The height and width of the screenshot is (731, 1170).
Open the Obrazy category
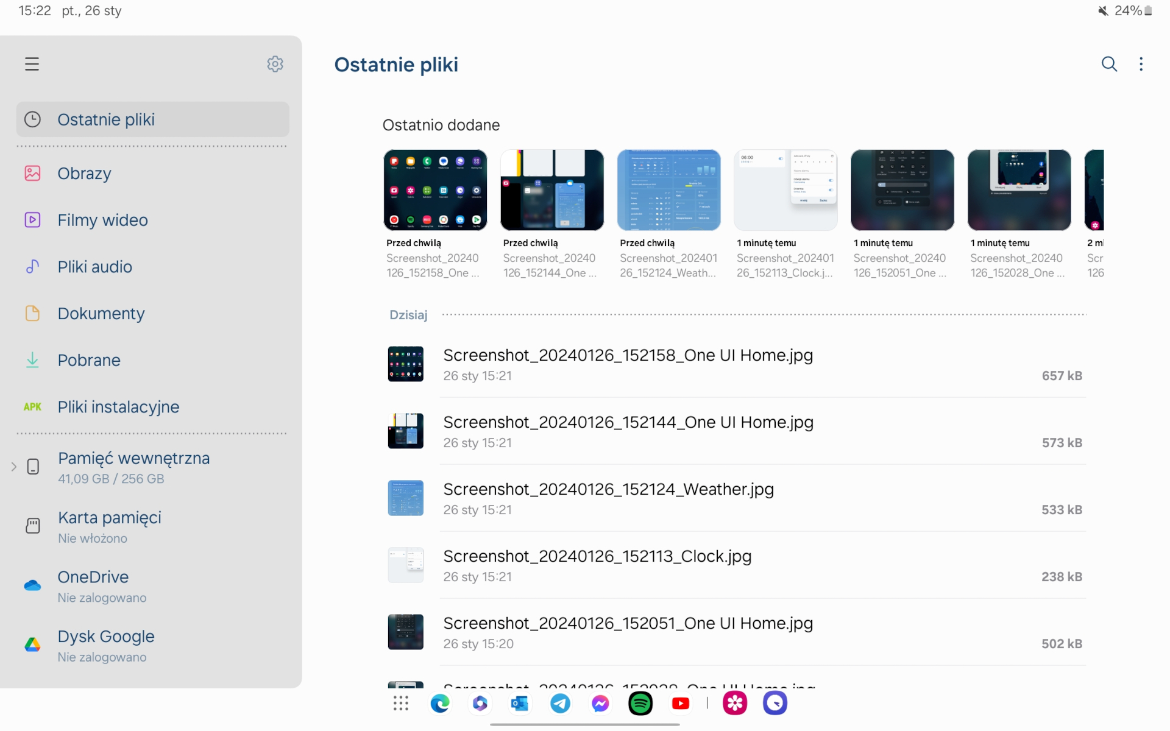point(84,174)
